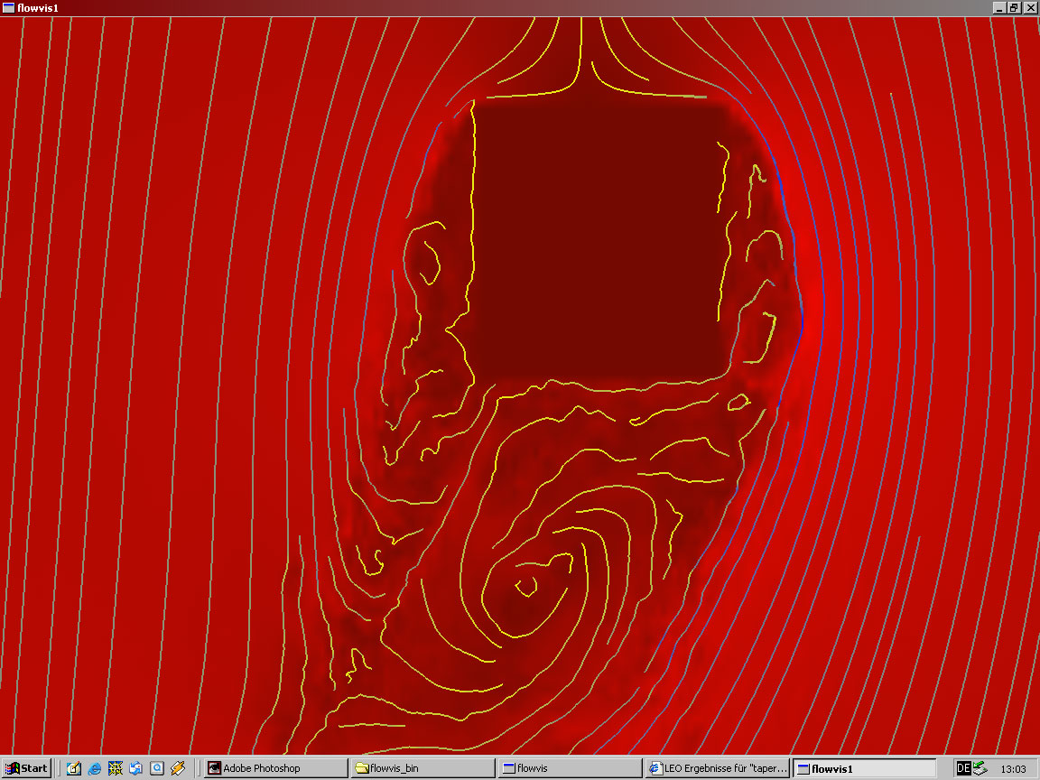Click the 13:03 system clock
1040x780 pixels.
coord(1014,769)
